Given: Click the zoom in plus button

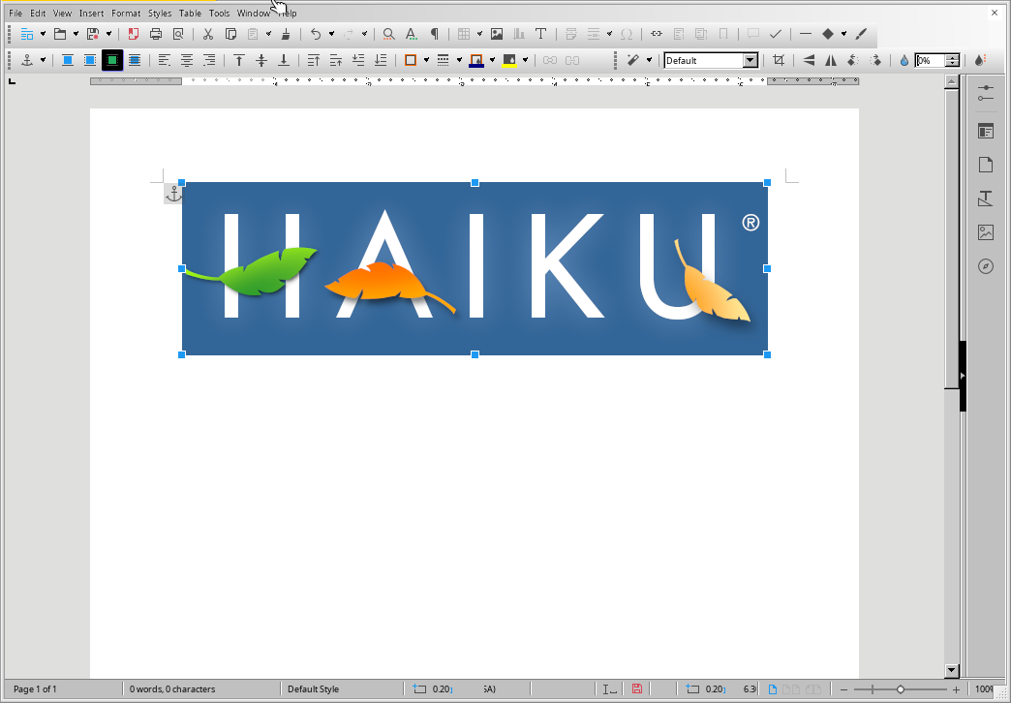Looking at the screenshot, I should pos(956,689).
